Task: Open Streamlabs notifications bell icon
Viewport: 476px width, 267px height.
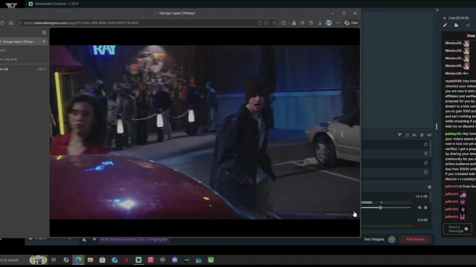Action: click(94, 240)
